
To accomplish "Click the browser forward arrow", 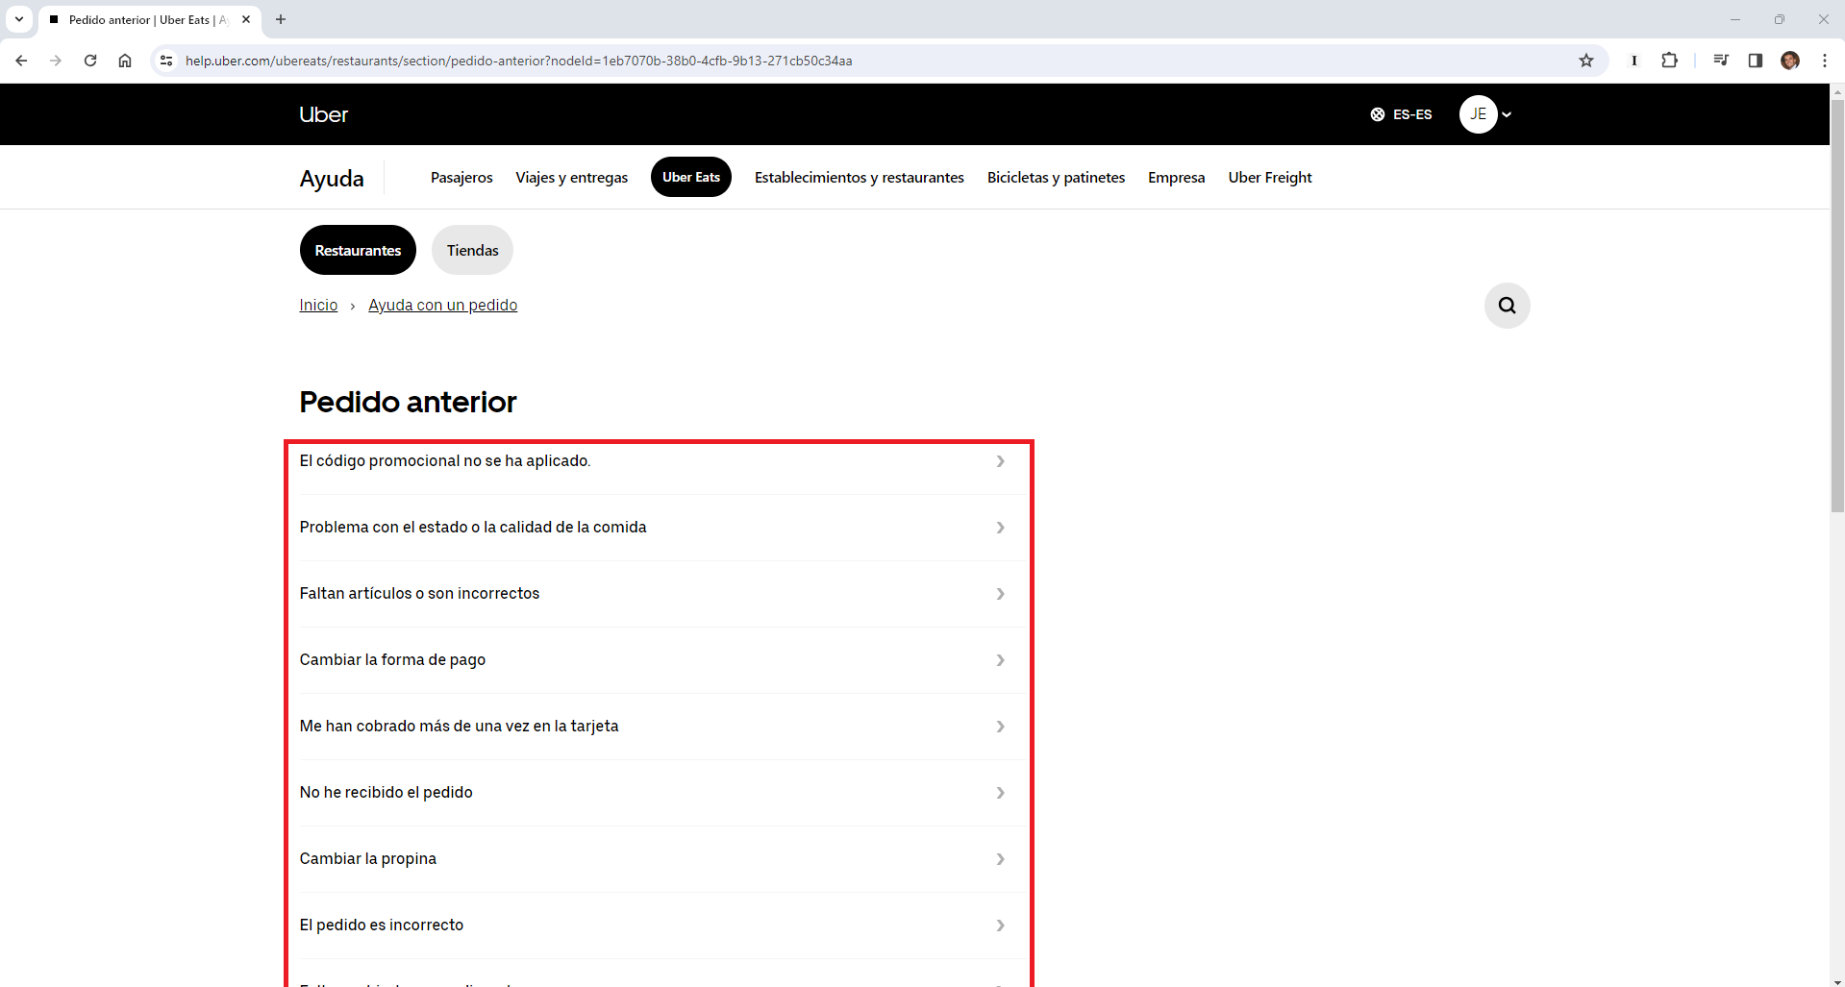I will click(56, 61).
